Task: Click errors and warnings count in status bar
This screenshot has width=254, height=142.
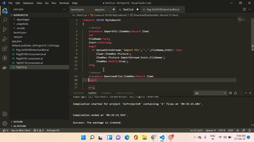Action: (38, 130)
